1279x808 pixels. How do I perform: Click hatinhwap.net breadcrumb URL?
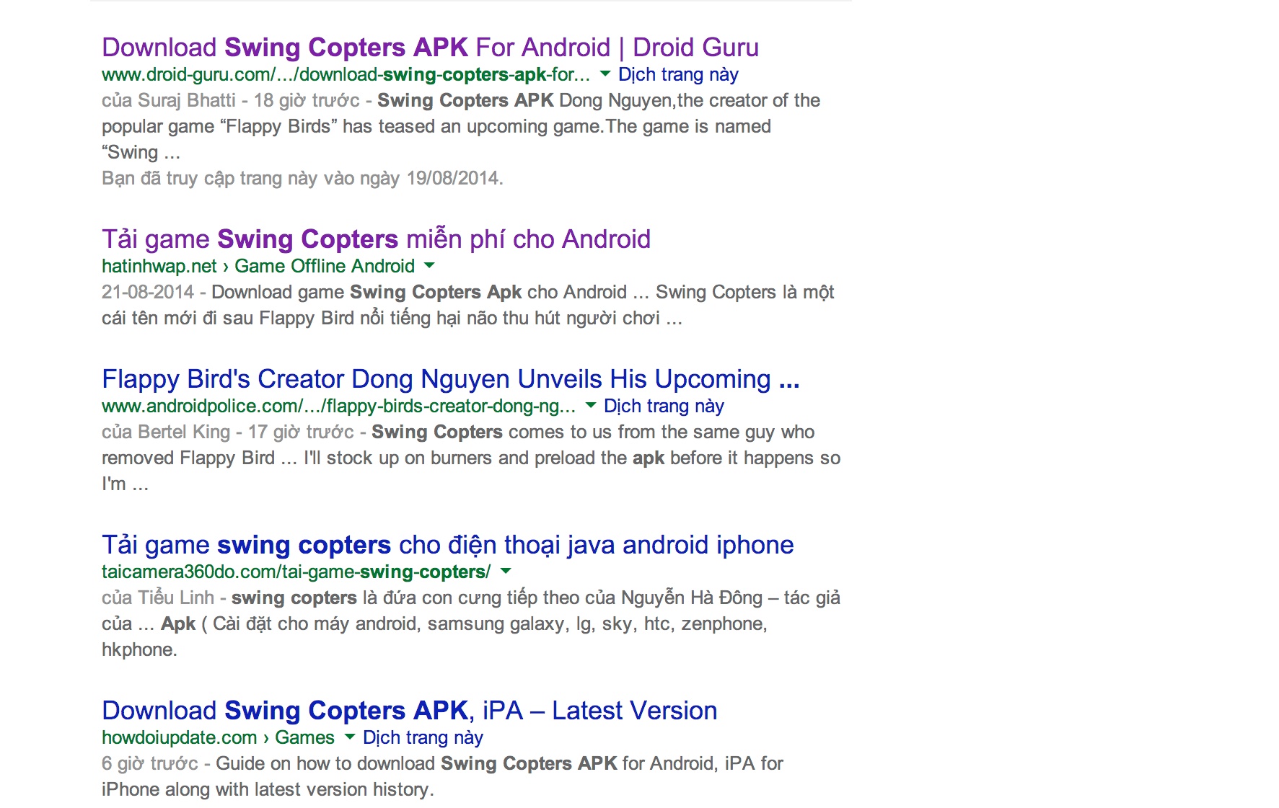pyautogui.click(x=258, y=267)
